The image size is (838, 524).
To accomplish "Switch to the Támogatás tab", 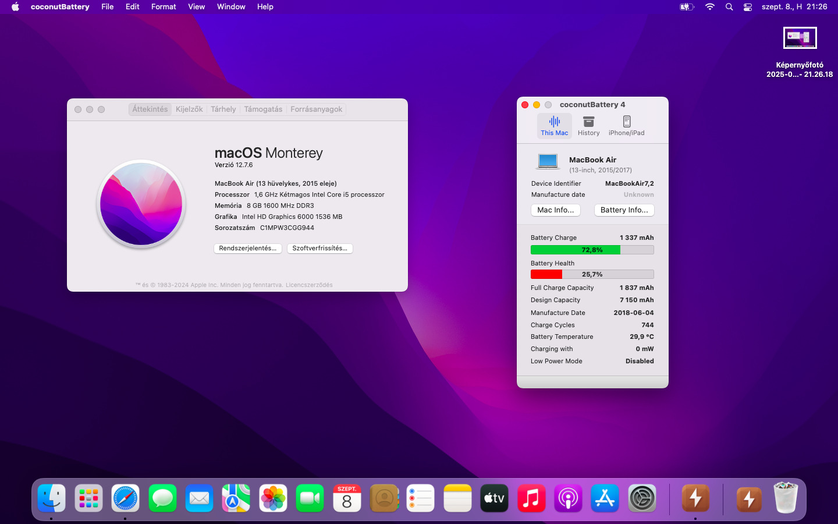I will click(263, 109).
